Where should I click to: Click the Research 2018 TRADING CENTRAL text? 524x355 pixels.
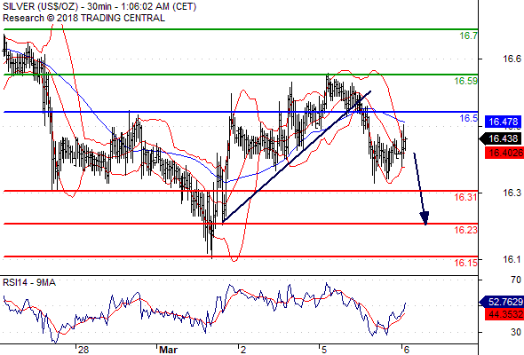coord(83,18)
